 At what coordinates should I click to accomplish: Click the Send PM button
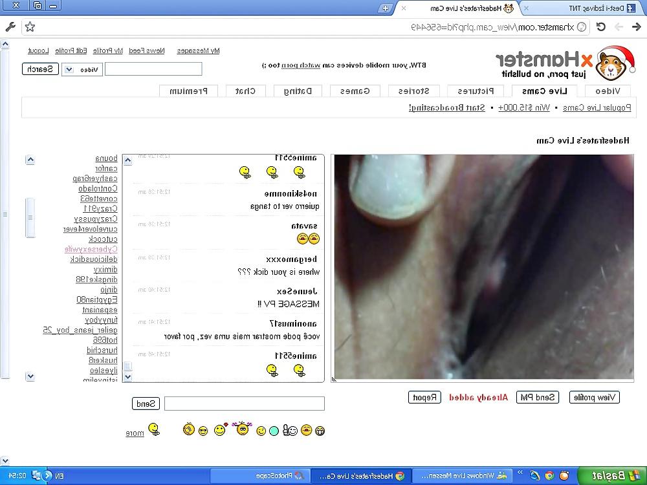[x=538, y=397]
